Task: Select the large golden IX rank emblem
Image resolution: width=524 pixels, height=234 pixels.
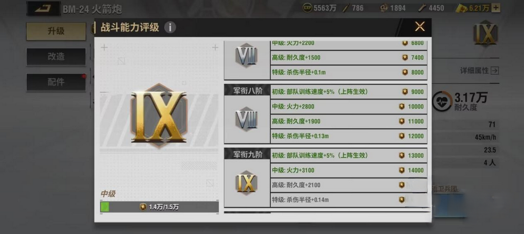Action: 159,115
